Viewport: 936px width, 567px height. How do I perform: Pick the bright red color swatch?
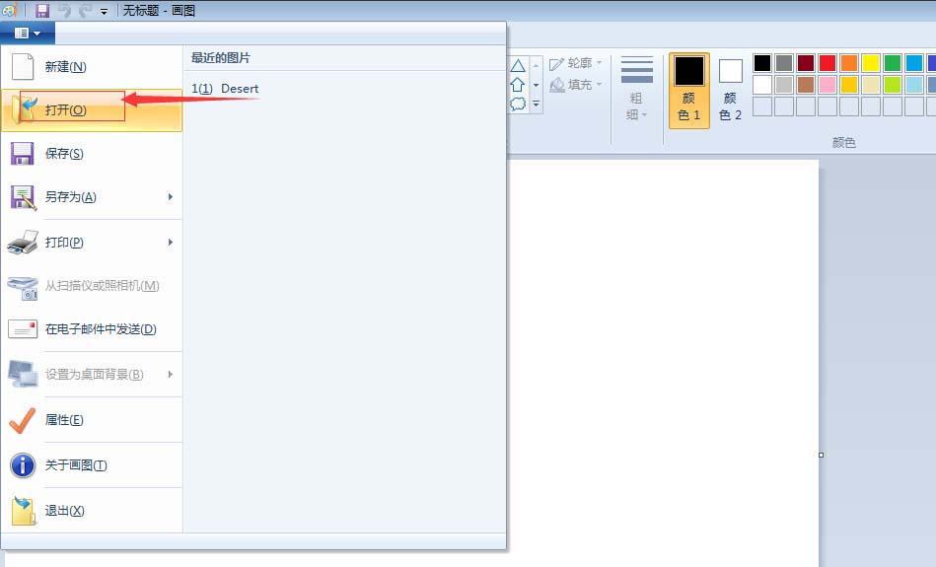point(828,63)
